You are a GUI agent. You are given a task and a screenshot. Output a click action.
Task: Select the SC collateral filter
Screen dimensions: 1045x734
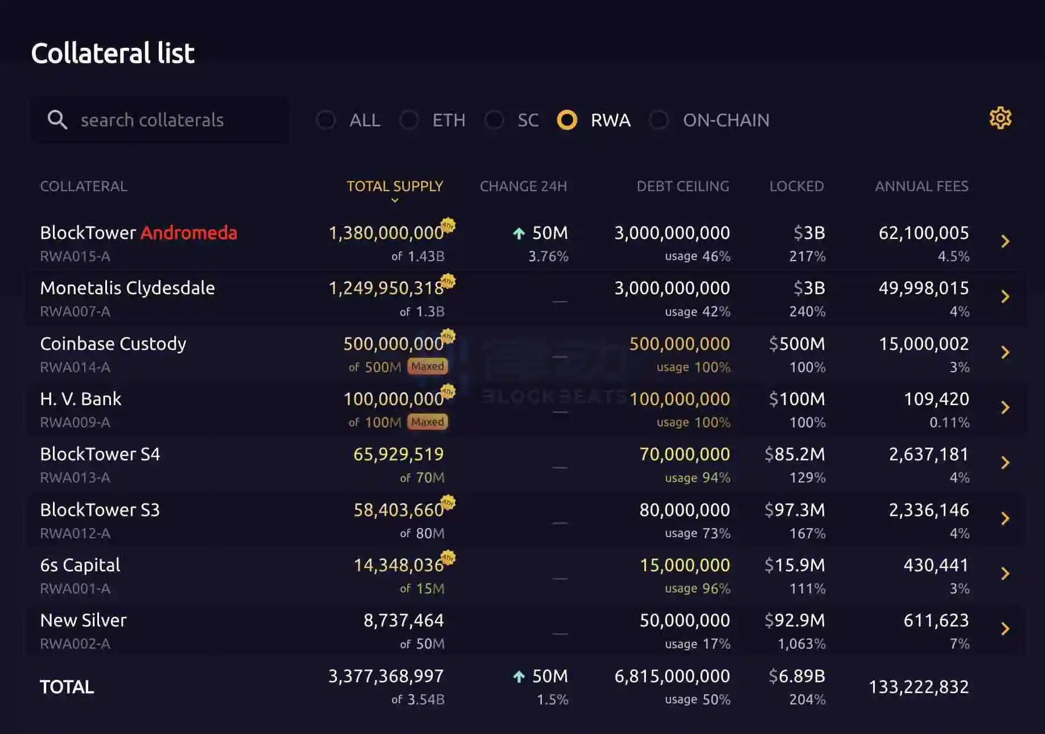coord(494,120)
